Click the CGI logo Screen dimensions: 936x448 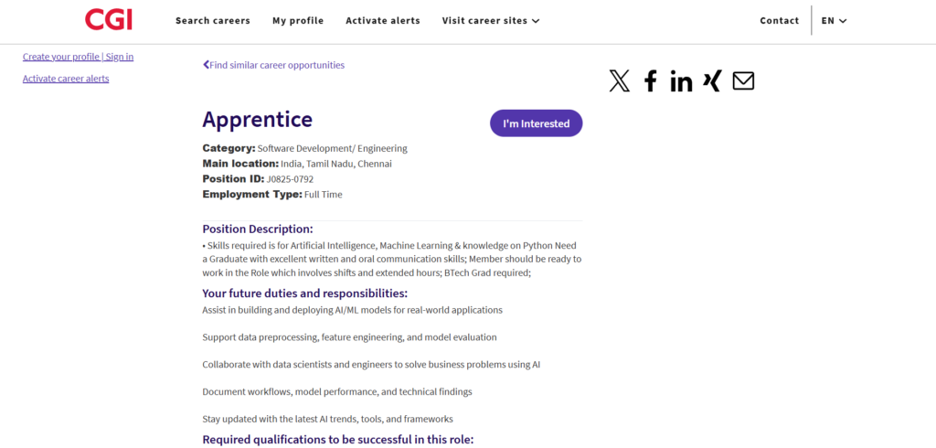tap(109, 19)
